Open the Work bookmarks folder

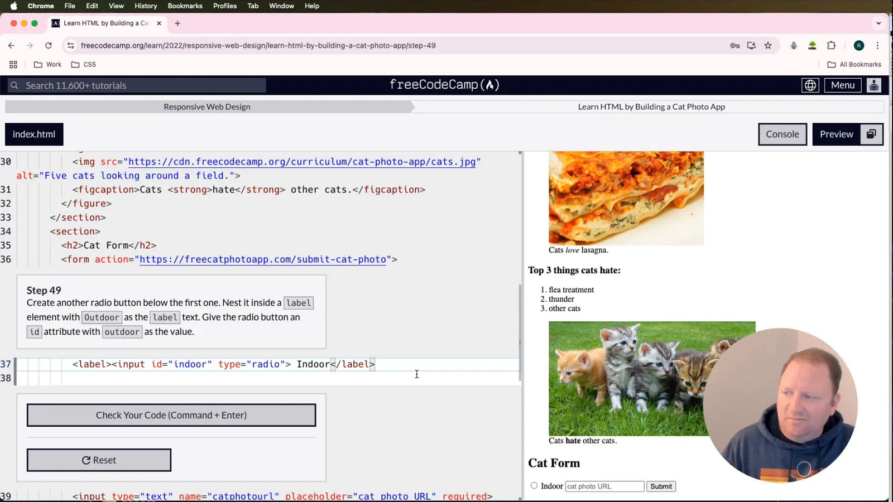click(47, 65)
